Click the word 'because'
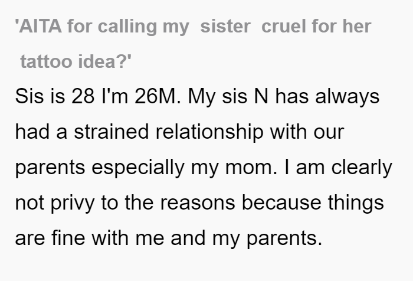413x281 pixels. pyautogui.click(x=281, y=202)
